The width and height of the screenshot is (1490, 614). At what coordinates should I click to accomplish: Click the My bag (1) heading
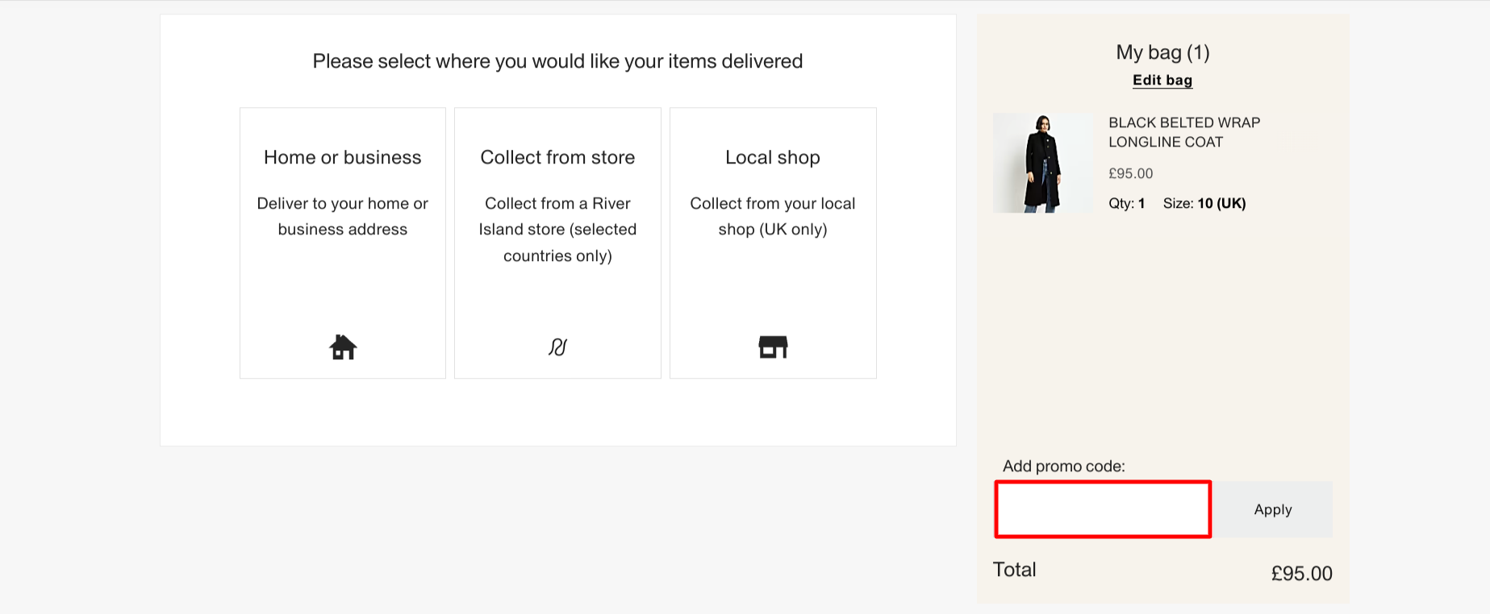[1162, 52]
